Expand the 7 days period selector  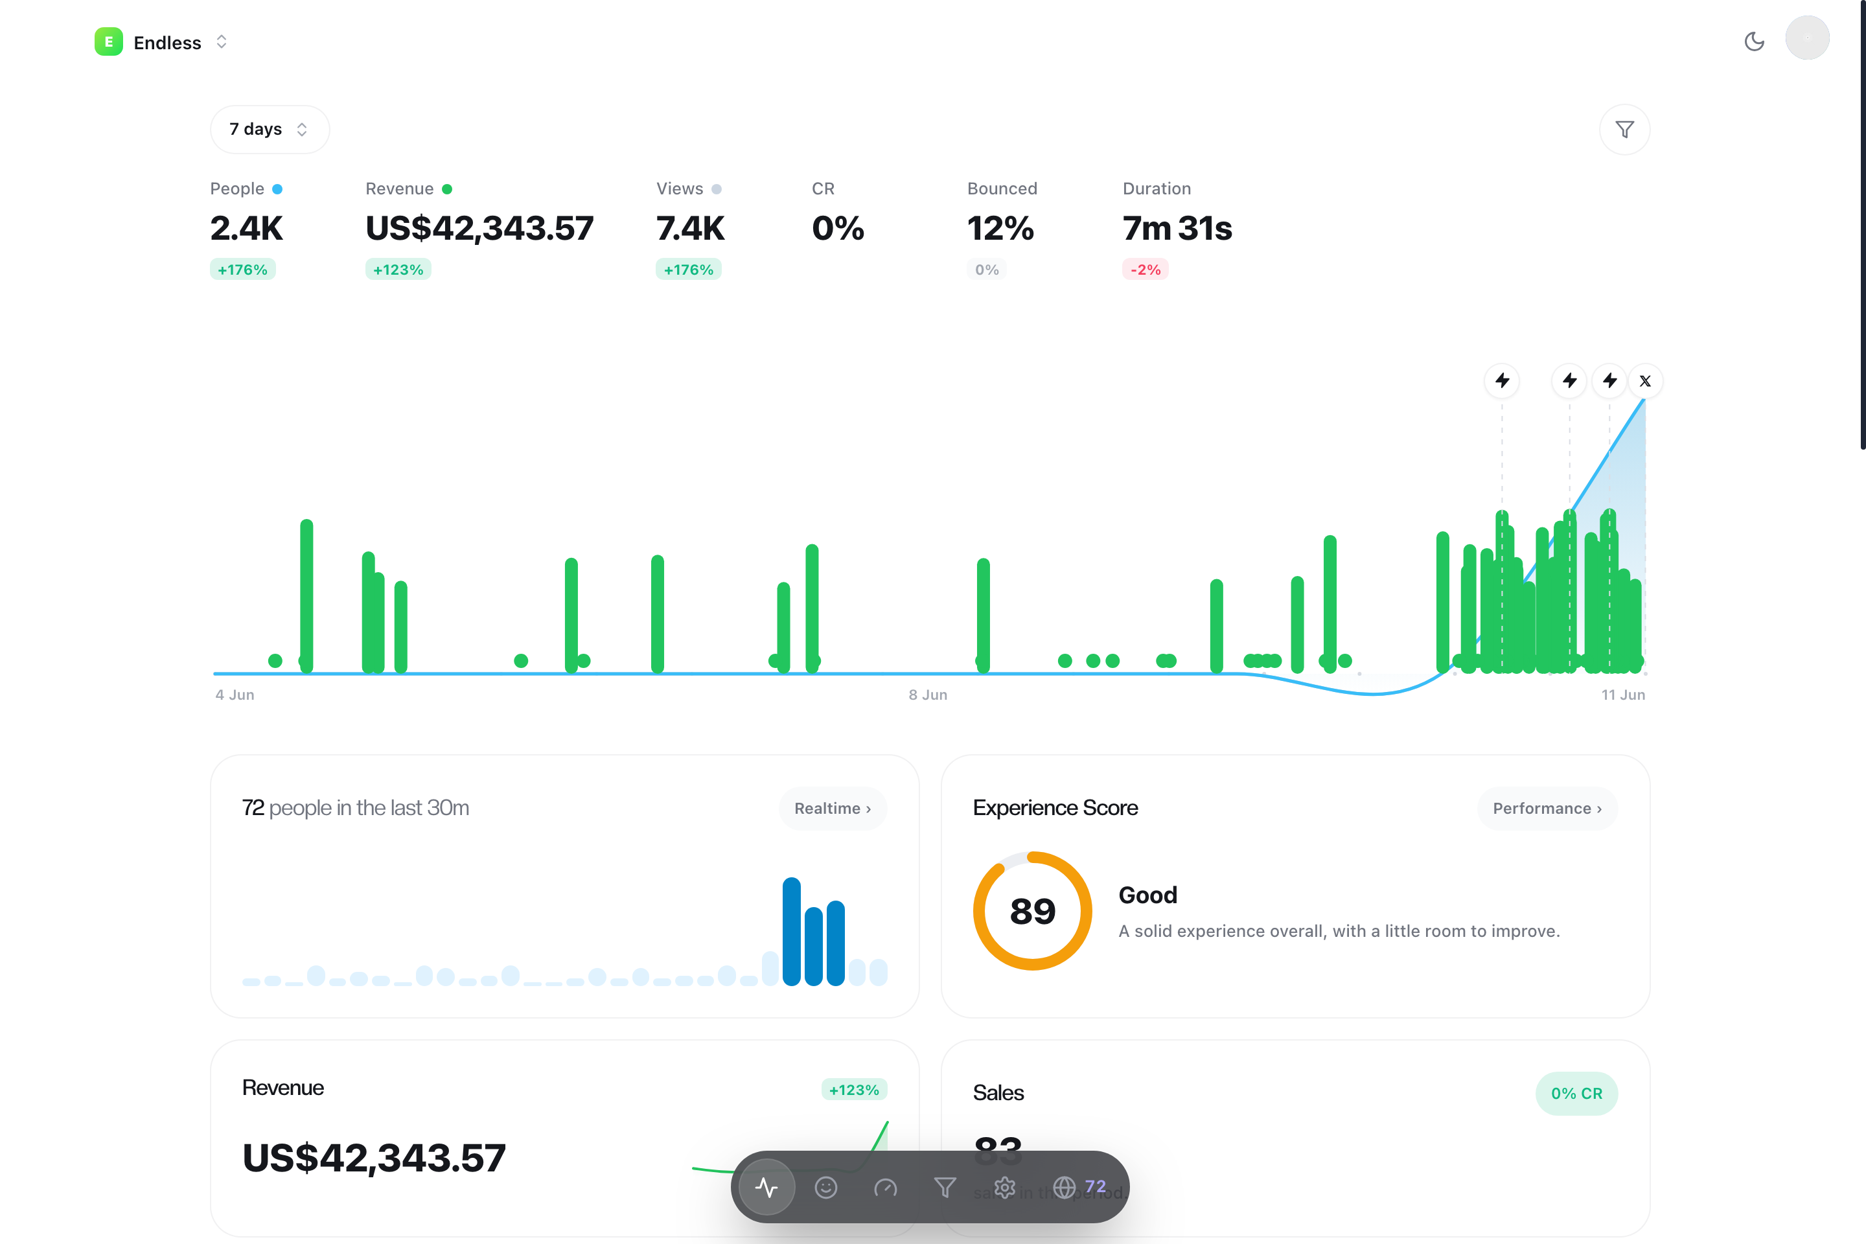click(270, 130)
